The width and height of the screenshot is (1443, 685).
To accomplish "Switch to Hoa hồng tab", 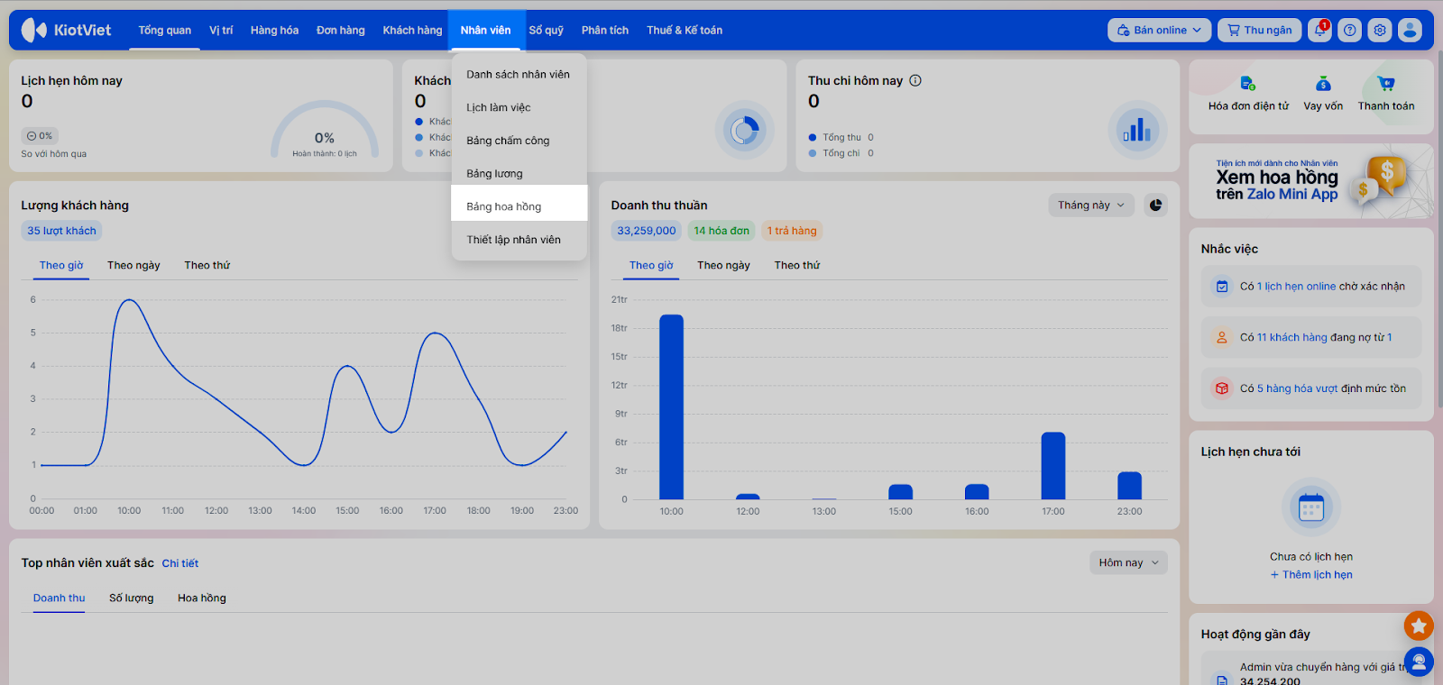I will click(x=202, y=598).
